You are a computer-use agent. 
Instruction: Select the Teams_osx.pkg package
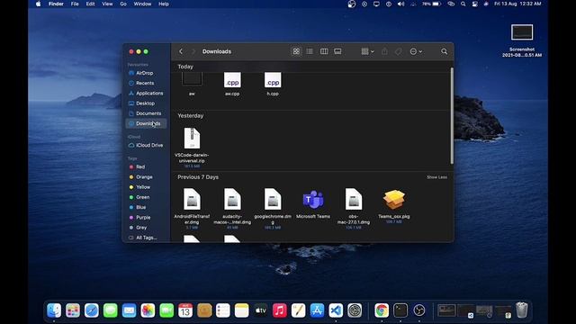(394, 200)
